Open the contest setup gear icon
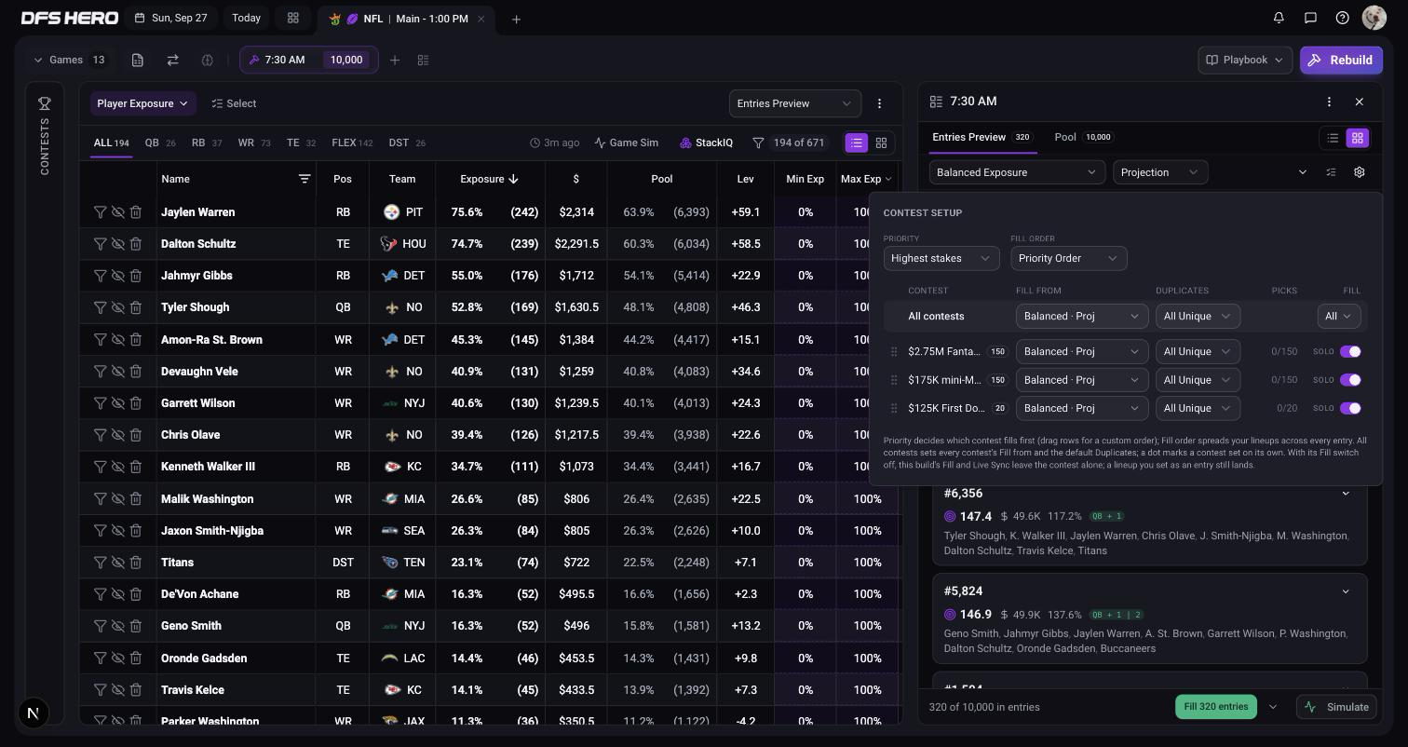1408x747 pixels. 1359,172
